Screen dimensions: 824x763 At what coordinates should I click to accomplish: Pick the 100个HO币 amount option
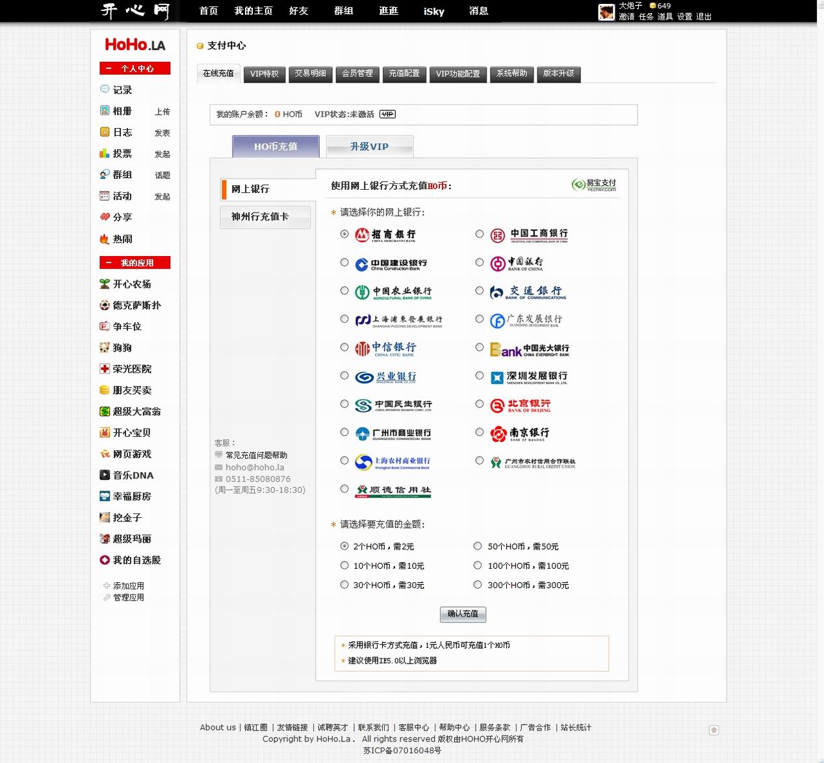[x=478, y=565]
